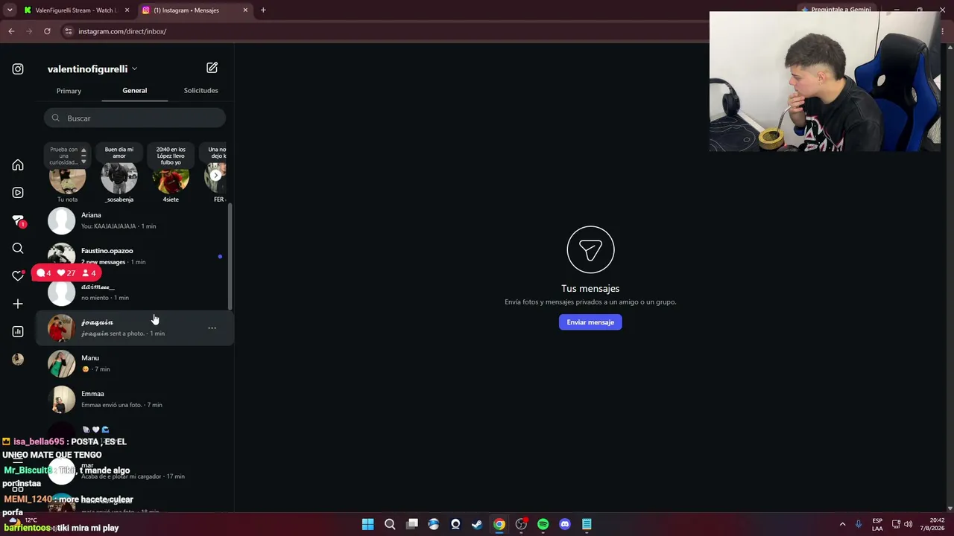The width and height of the screenshot is (954, 536).
Task: Focus the Buscar search field
Action: (x=134, y=118)
